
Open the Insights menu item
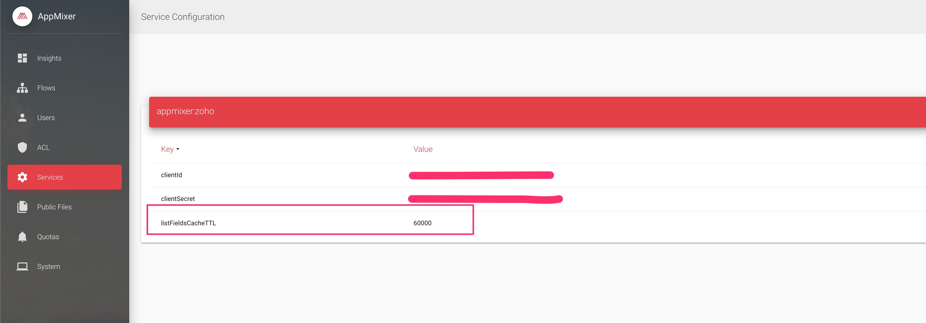click(49, 58)
